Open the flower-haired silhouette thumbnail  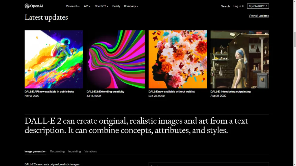click(178, 59)
